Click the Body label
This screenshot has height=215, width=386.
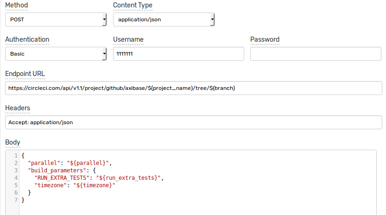coord(13,142)
